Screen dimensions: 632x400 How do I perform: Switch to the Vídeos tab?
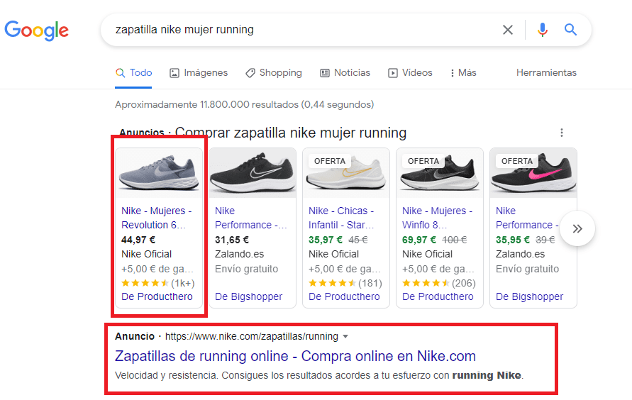(410, 73)
